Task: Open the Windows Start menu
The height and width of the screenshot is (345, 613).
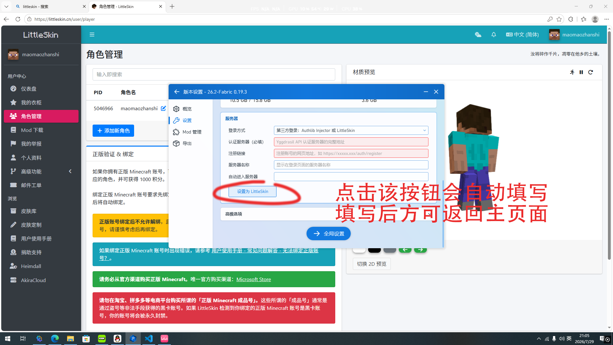Action: pos(8,339)
